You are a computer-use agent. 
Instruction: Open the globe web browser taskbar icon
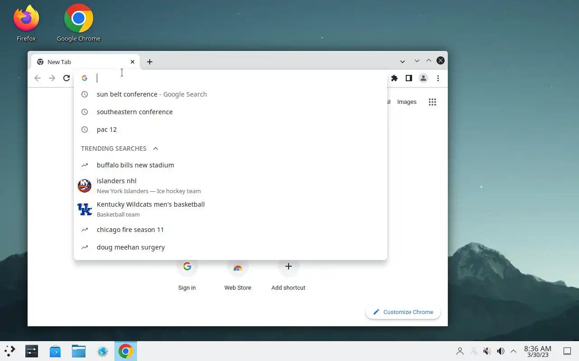coord(103,351)
